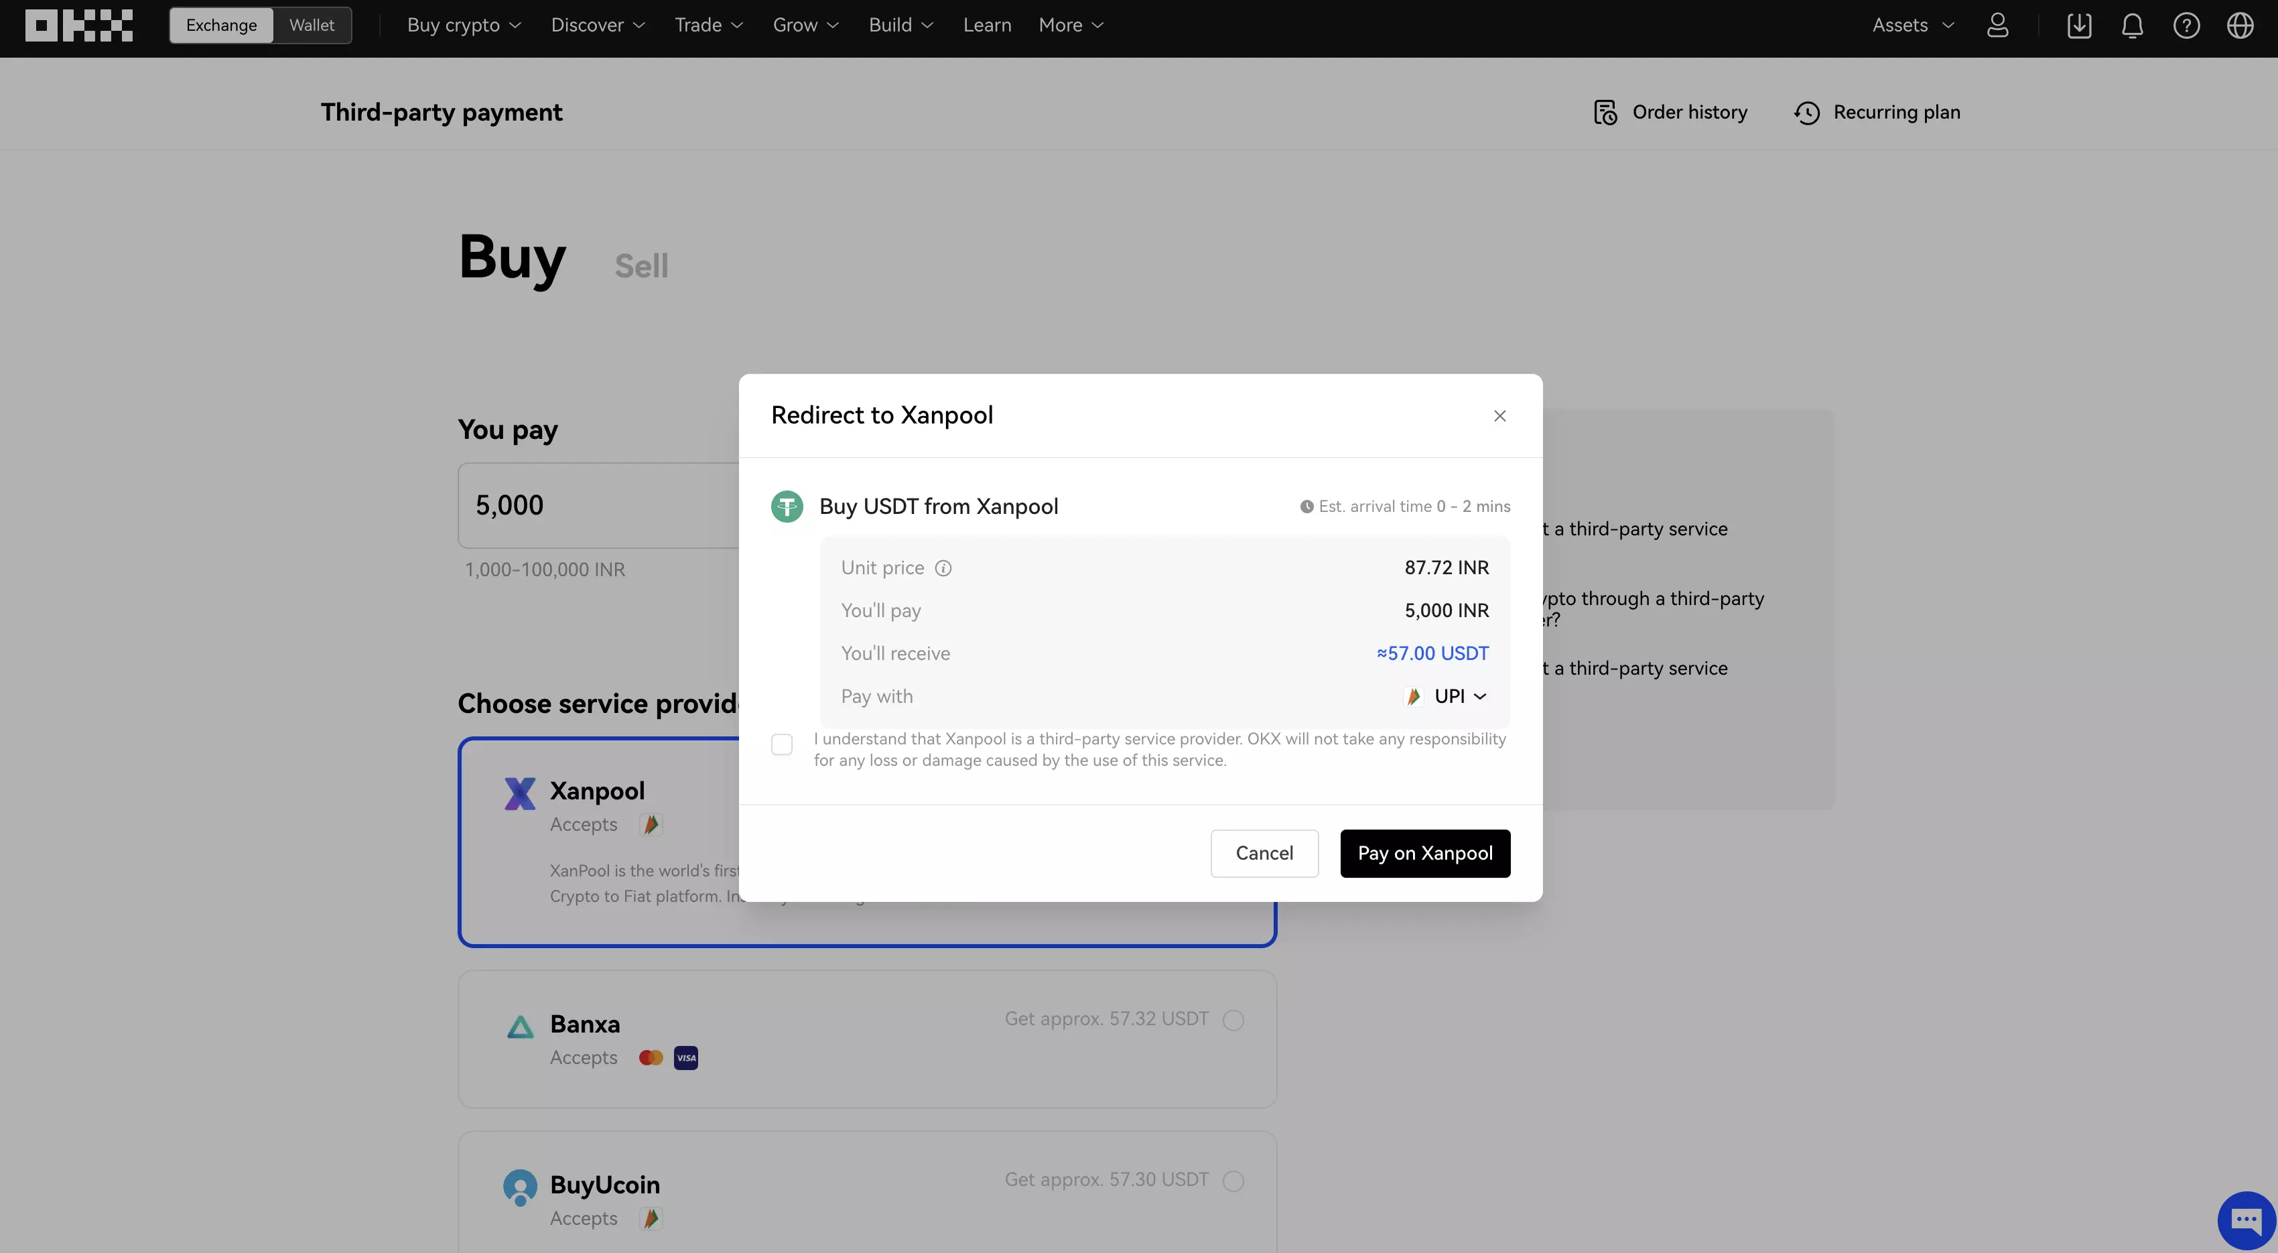Expand the Buy crypto menu

point(464,25)
